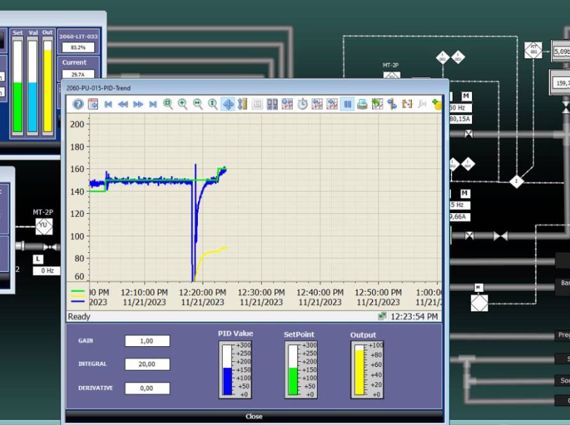Close the PID trend popup via Close button
570x425 pixels.
(x=254, y=416)
